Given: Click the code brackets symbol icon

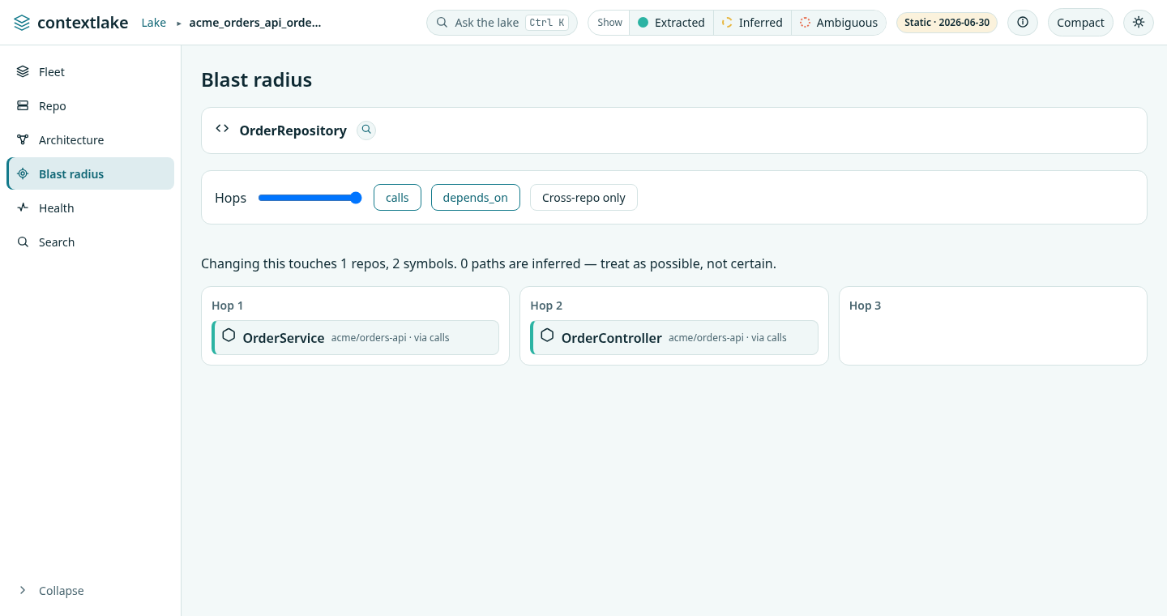Looking at the screenshot, I should [x=222, y=129].
